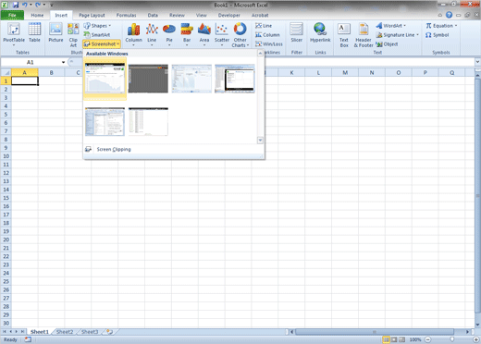The image size is (481, 344).
Task: Click the Save icon in Quick Access
Action: pyautogui.click(x=16, y=5)
